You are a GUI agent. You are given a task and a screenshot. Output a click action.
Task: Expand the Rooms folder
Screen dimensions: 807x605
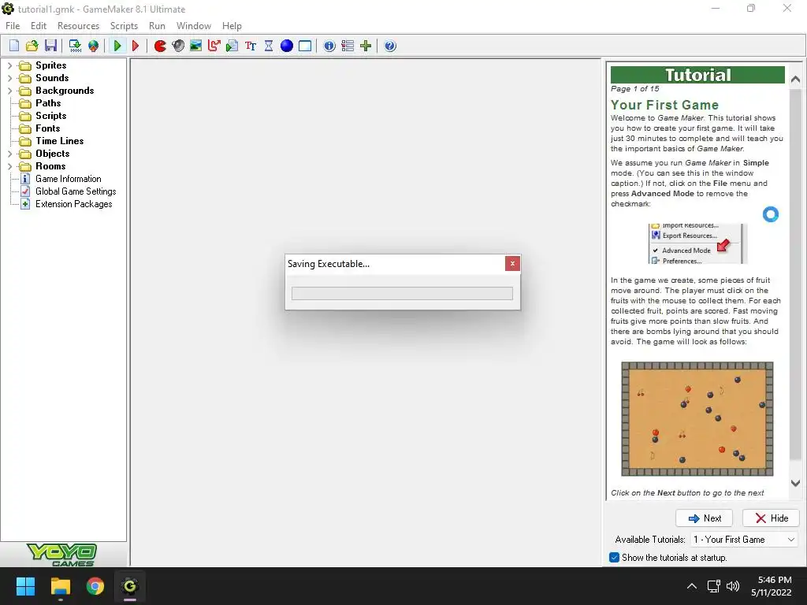[9, 166]
